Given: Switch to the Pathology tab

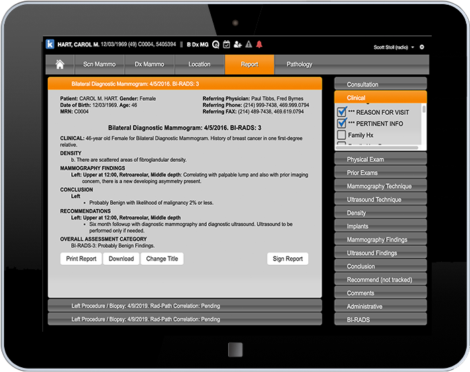Looking at the screenshot, I should (x=299, y=64).
